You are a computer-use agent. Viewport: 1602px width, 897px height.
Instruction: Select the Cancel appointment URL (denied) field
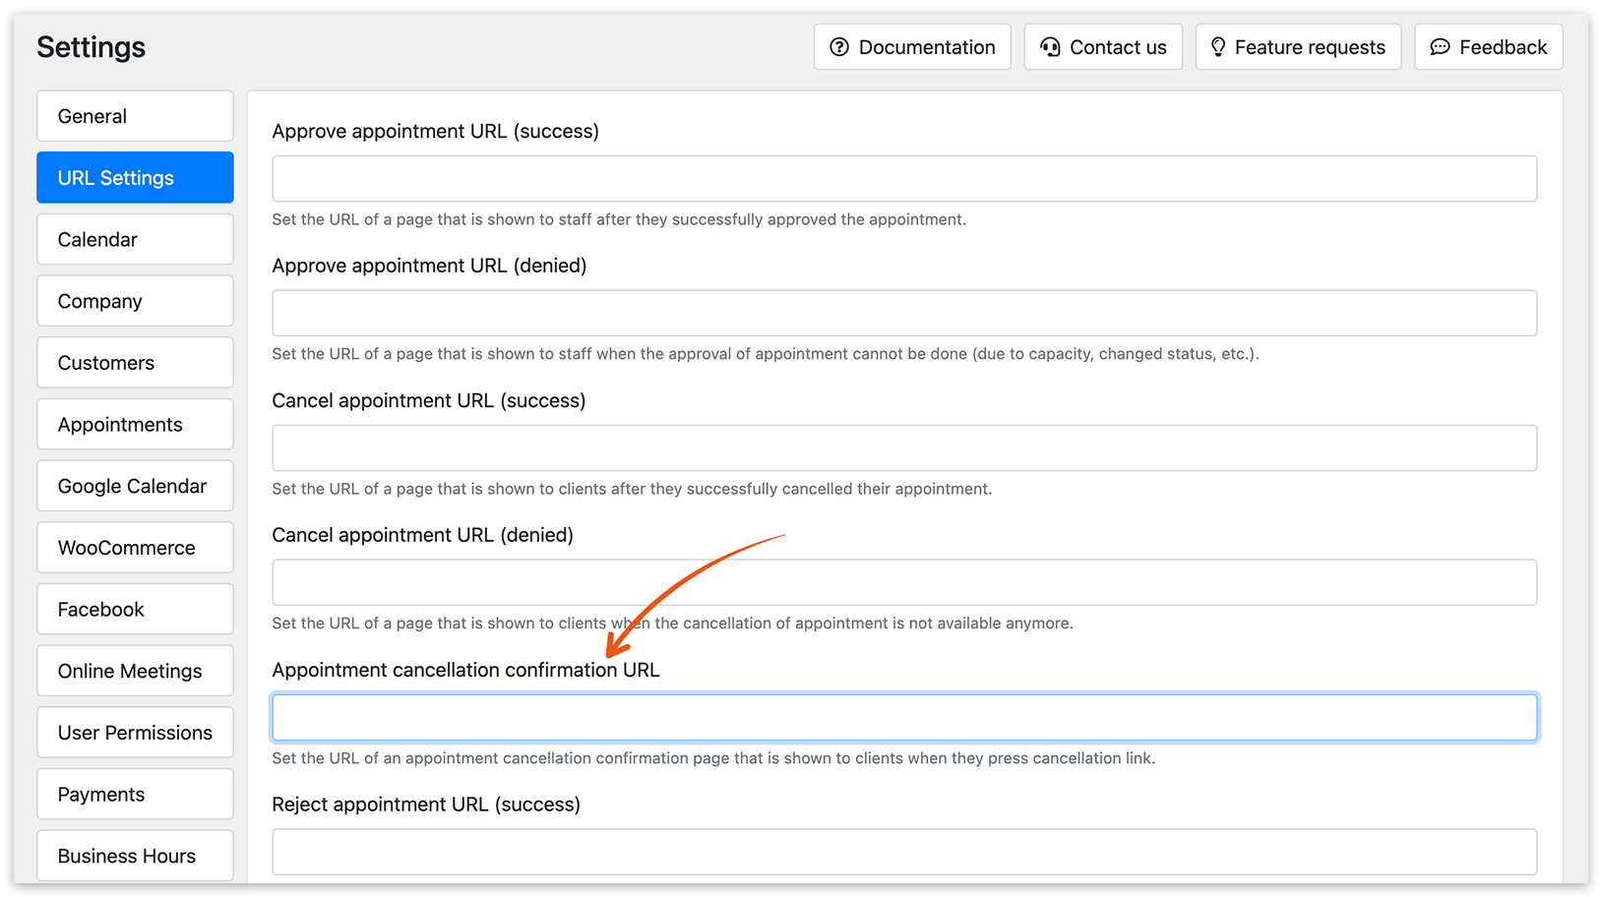903,582
